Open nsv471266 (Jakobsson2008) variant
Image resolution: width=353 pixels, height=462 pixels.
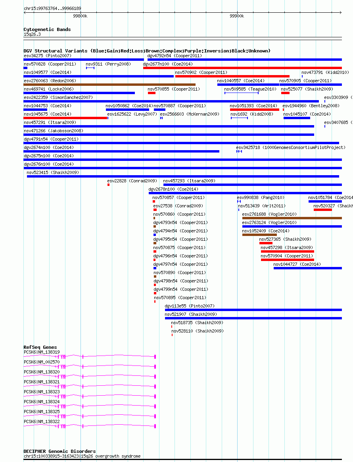tap(54, 131)
